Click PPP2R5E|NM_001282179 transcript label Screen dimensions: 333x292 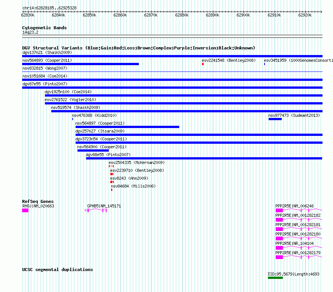[x=298, y=253]
